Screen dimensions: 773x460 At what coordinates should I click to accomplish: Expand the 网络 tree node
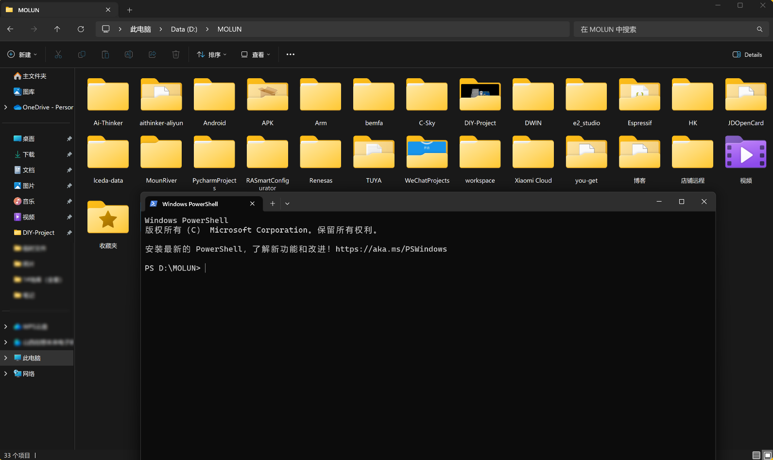click(x=6, y=374)
